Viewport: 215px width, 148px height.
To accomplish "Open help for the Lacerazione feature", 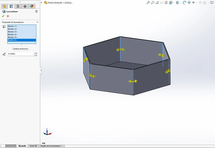I will pos(36,11).
